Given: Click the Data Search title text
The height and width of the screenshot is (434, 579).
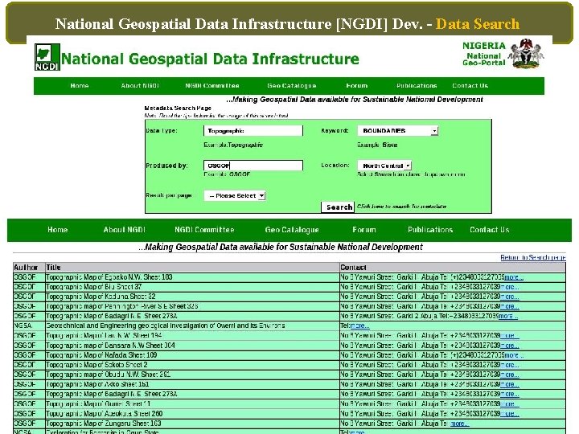Looking at the screenshot, I should [478, 23].
